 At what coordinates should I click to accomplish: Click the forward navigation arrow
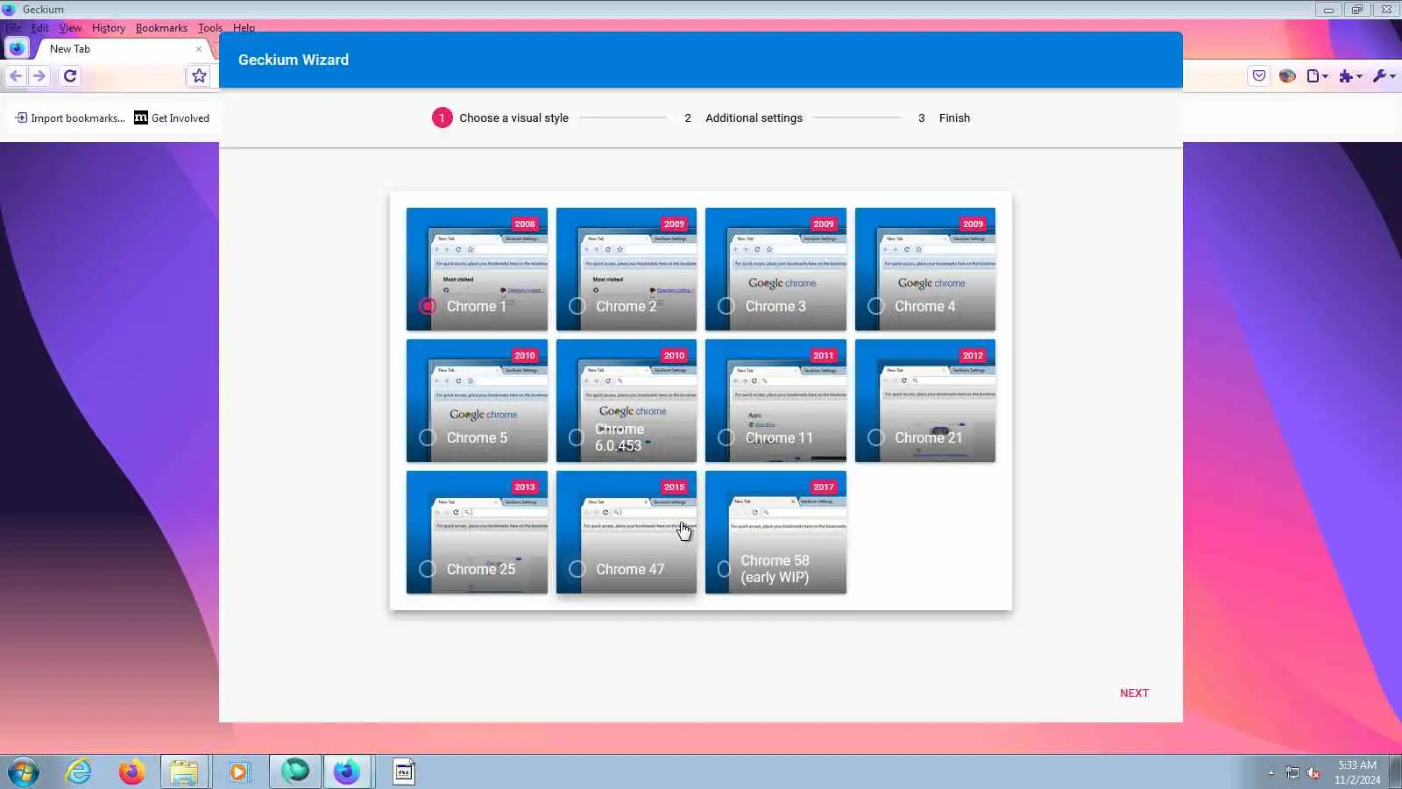(x=39, y=76)
